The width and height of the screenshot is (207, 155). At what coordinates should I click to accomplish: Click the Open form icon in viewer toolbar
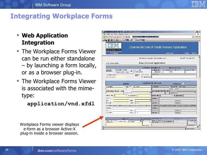tap(104, 40)
